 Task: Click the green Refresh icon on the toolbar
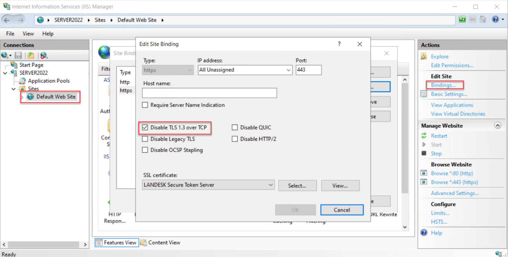(462, 19)
